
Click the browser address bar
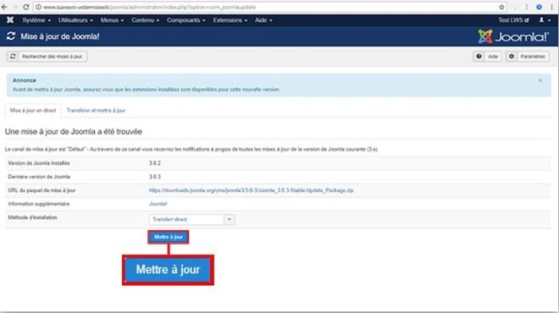270,7
